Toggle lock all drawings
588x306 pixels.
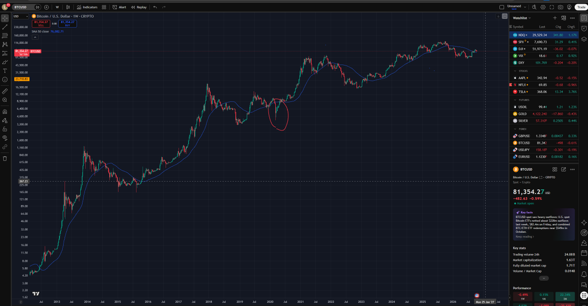tap(5, 129)
